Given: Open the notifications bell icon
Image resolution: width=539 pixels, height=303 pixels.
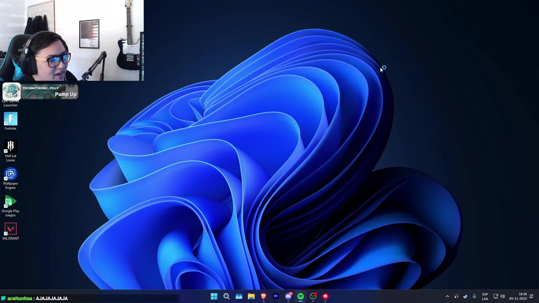Looking at the screenshot, I should (531, 296).
